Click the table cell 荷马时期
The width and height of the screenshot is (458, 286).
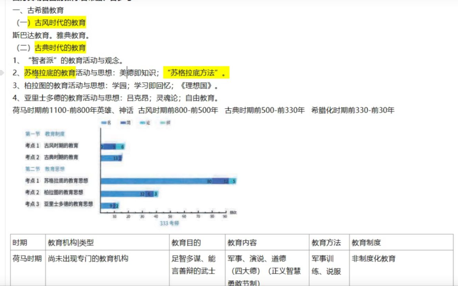click(27, 258)
